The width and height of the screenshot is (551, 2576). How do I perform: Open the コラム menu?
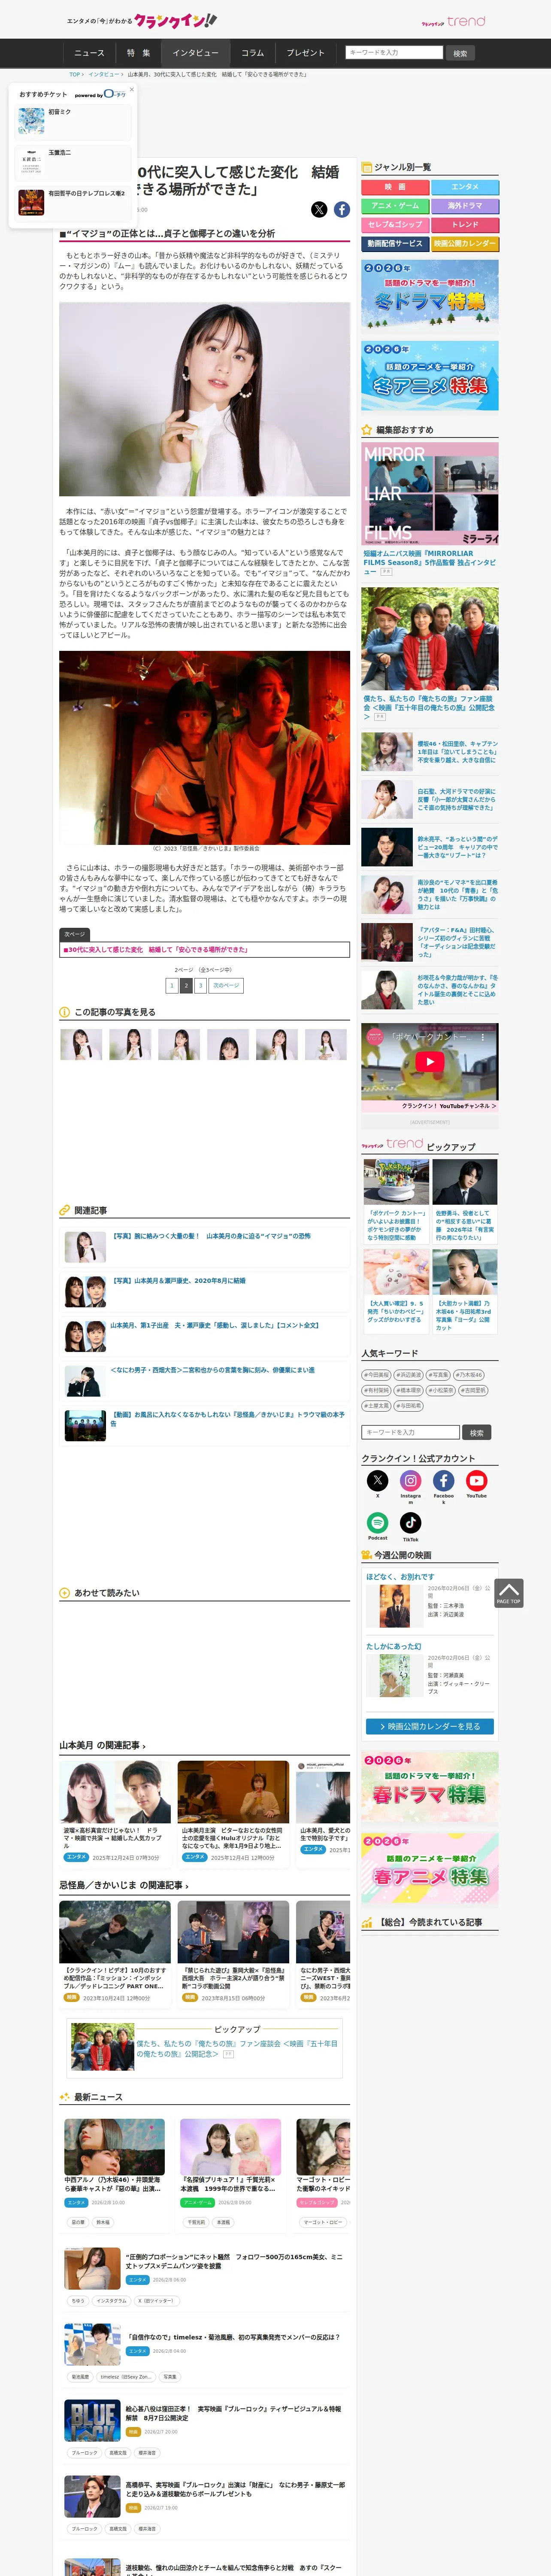pyautogui.click(x=253, y=53)
